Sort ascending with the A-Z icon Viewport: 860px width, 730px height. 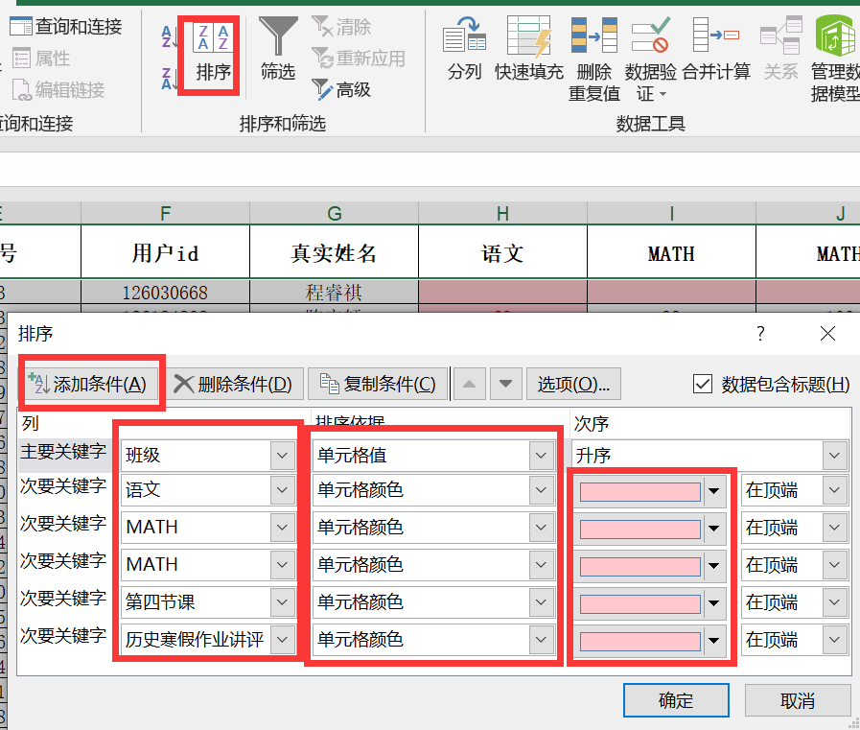169,36
